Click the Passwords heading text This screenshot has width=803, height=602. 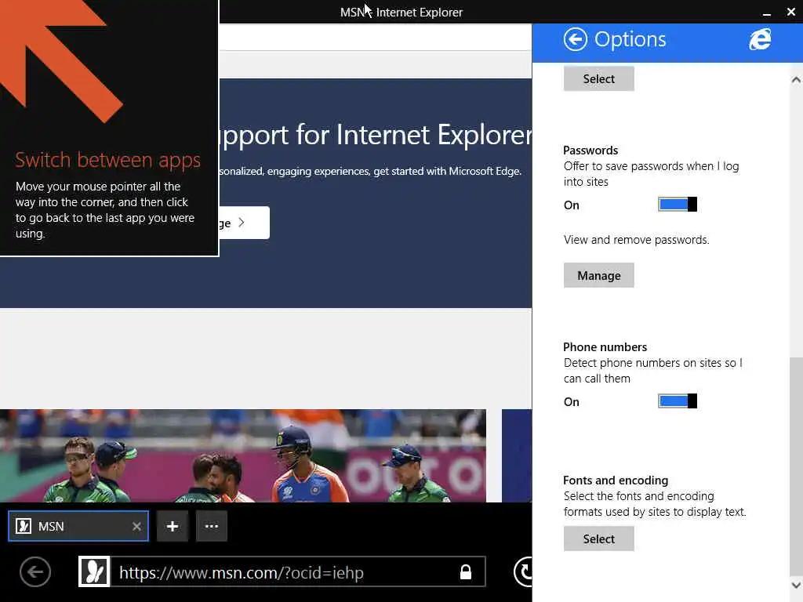(x=590, y=150)
